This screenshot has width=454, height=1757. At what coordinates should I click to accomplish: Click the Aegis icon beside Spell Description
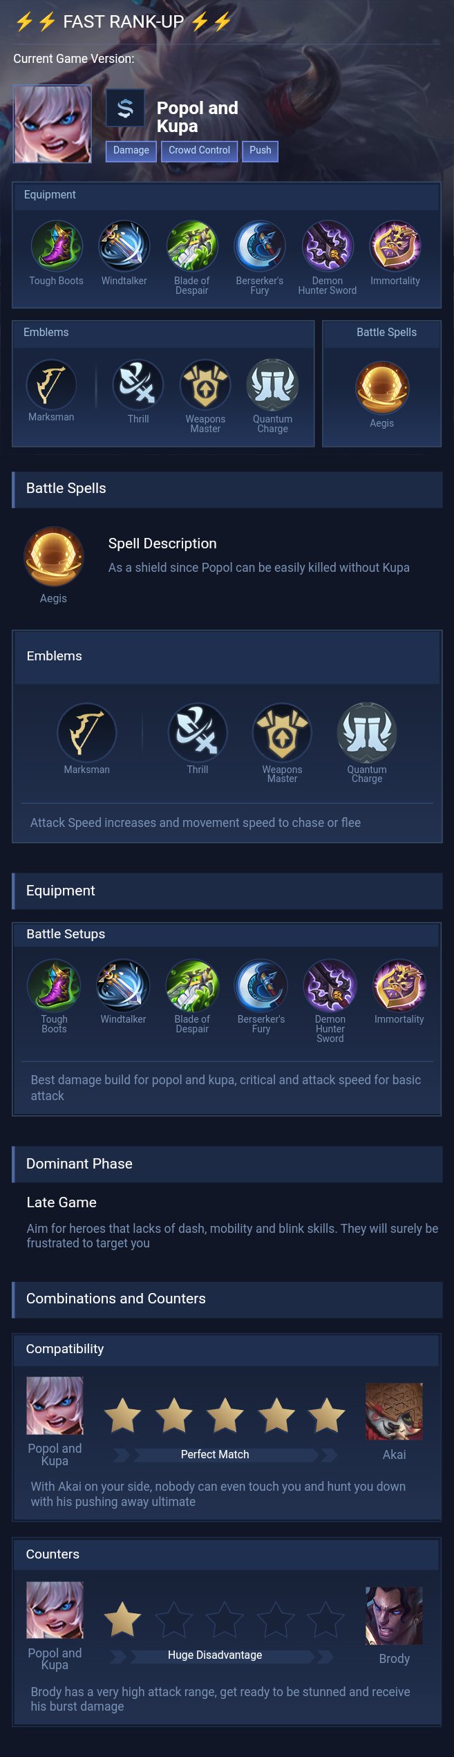pyautogui.click(x=53, y=557)
